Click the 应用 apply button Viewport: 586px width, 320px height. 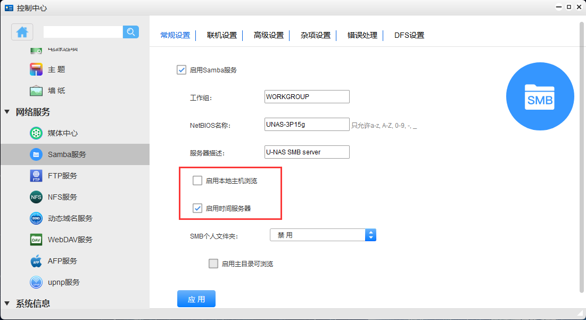pos(196,299)
